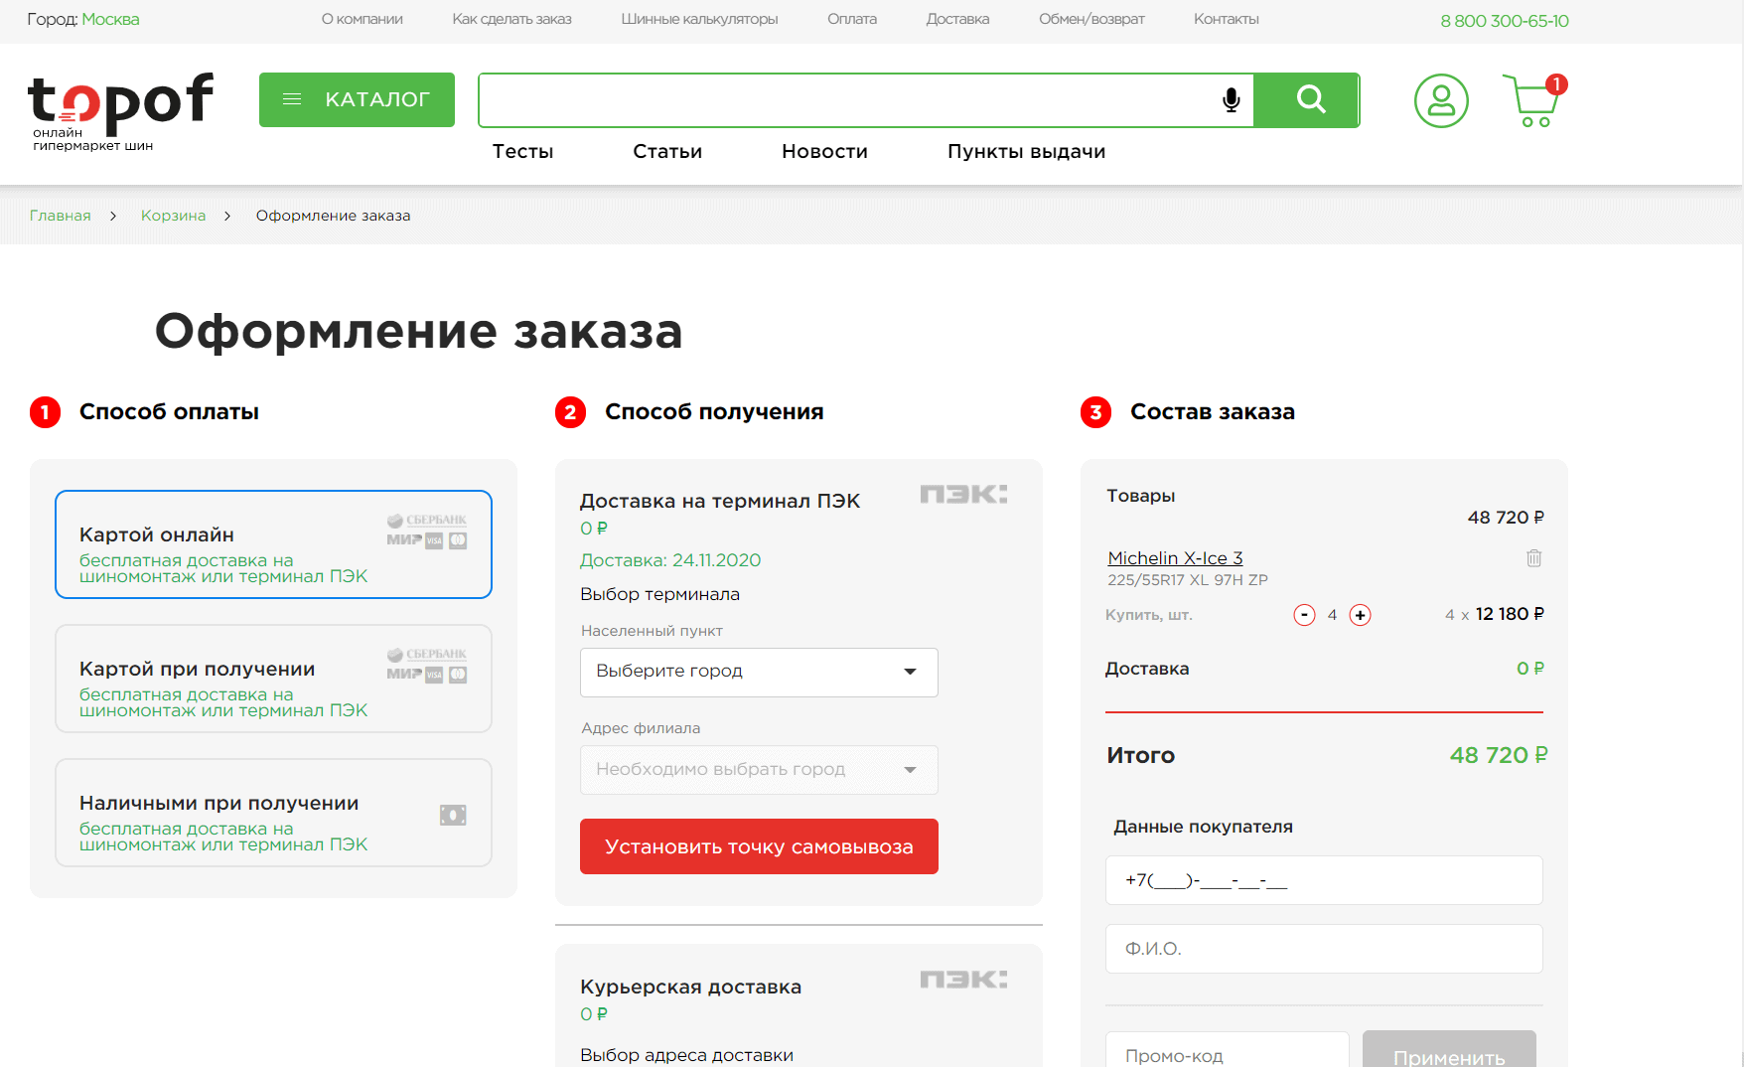
Task: Call phone number 8 800 300-65-10
Action: (x=1504, y=21)
